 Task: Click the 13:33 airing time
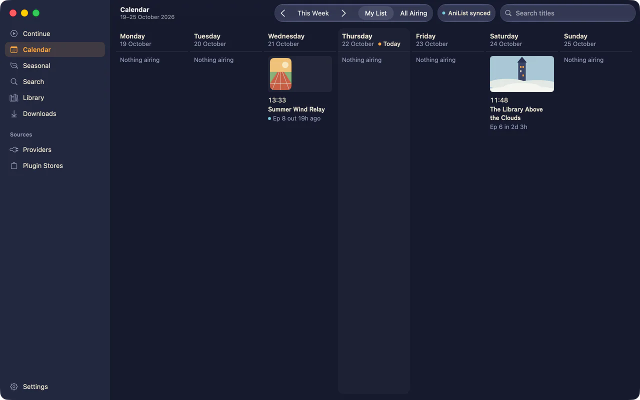[277, 100]
